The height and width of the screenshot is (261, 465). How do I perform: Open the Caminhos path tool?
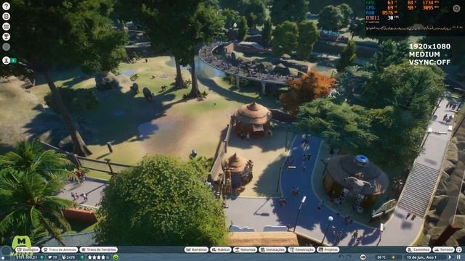[418, 249]
